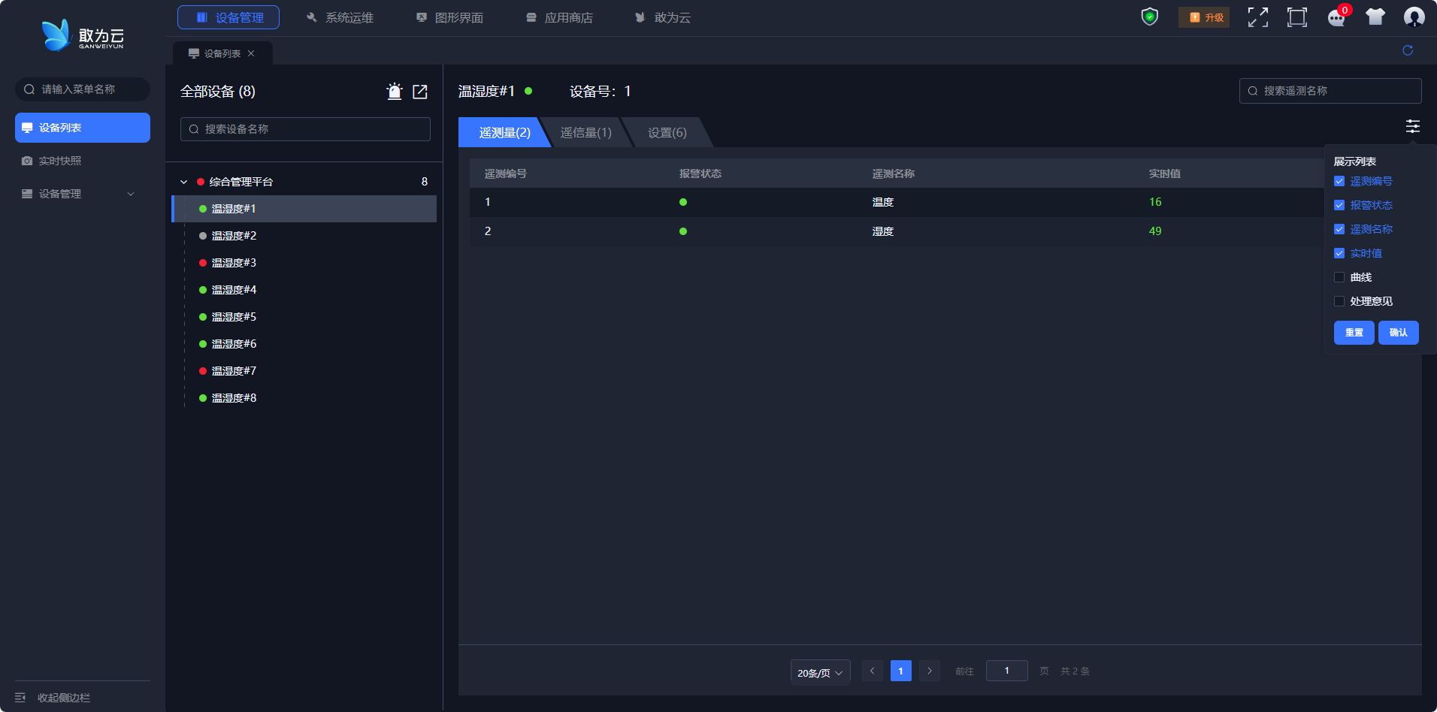Open the 20条/页 page size dropdown
Viewport: 1437px width, 712px height.
(820, 672)
